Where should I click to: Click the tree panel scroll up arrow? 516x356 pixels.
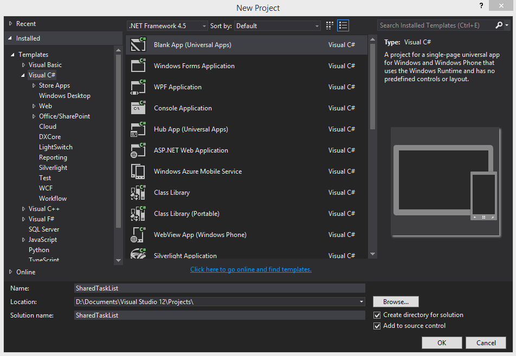[x=119, y=50]
